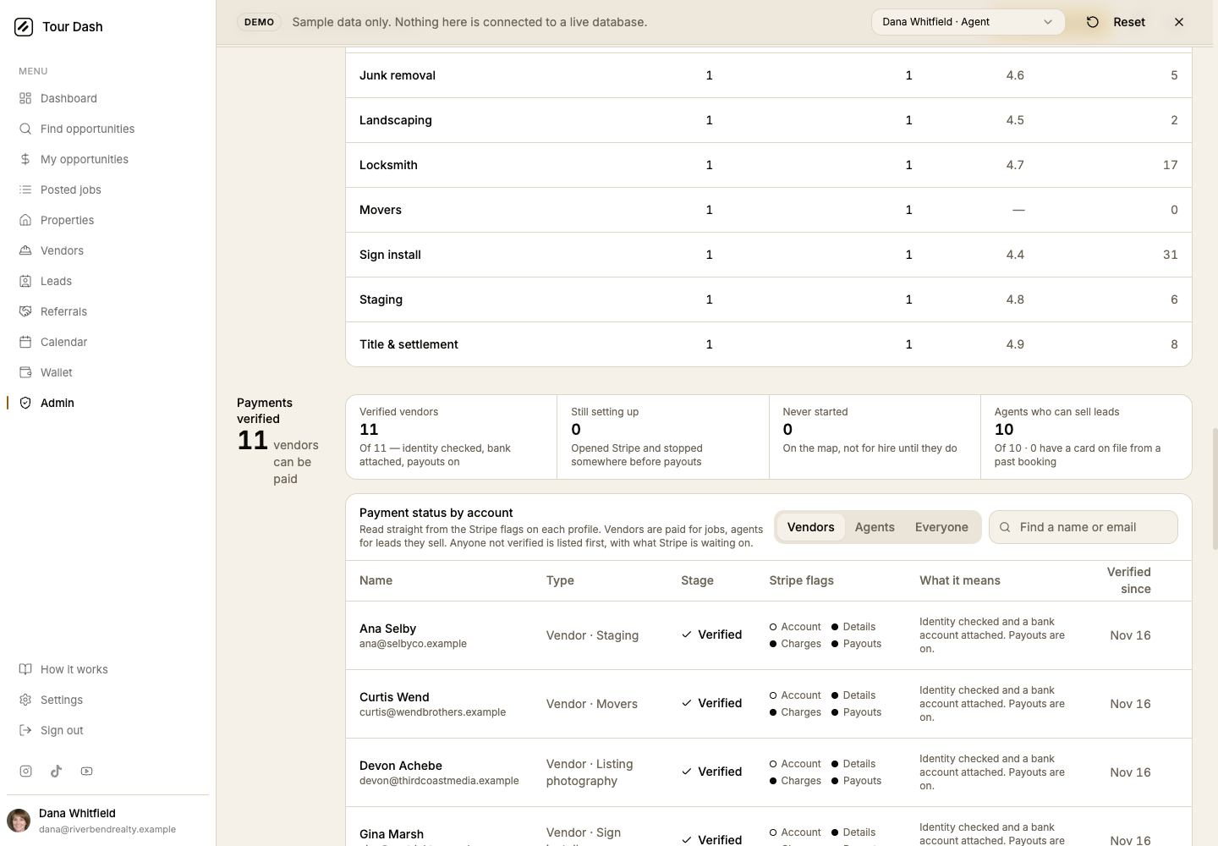Click the Calendar icon in sidebar
The height and width of the screenshot is (846, 1218).
[25, 342]
